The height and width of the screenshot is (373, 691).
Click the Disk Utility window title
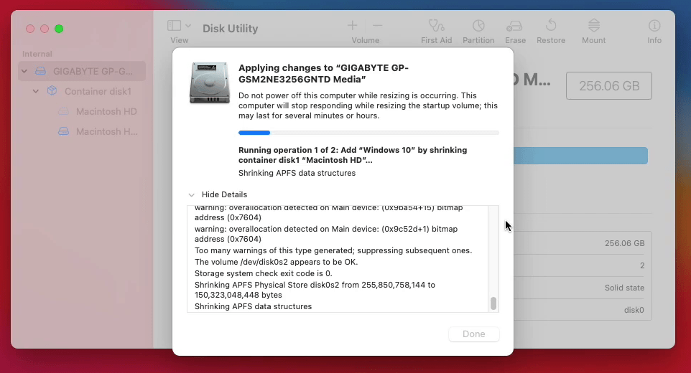pos(230,29)
